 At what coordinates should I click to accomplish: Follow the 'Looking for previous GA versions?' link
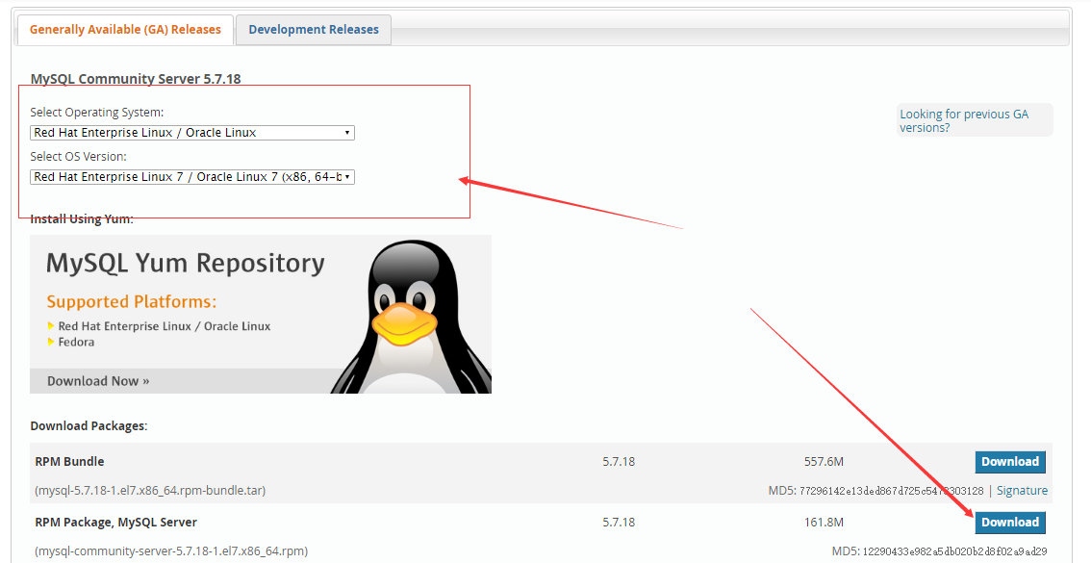pyautogui.click(x=964, y=120)
